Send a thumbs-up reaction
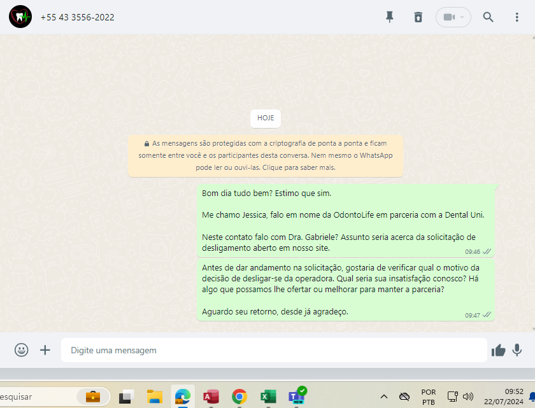The width and height of the screenshot is (535, 408). tap(498, 350)
